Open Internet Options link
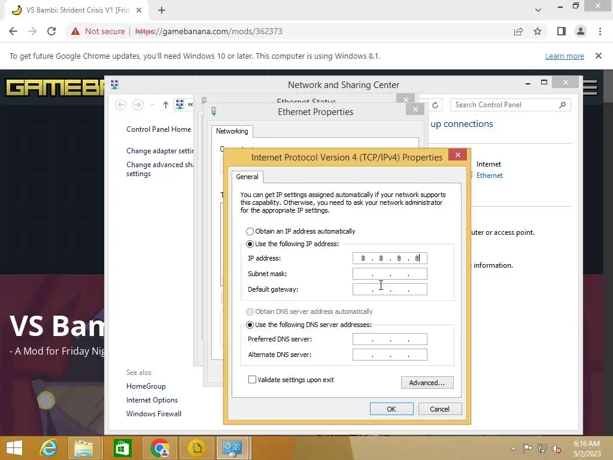Screen dimensions: 613x460 (151, 400)
